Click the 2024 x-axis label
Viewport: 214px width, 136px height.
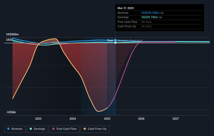point(73,119)
